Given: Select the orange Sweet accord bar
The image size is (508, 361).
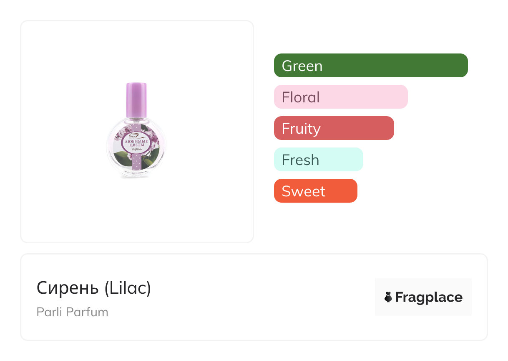Looking at the screenshot, I should coord(315,191).
